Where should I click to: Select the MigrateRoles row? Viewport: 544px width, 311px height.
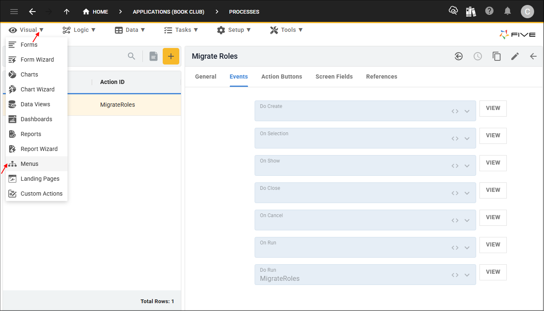pyautogui.click(x=92, y=105)
